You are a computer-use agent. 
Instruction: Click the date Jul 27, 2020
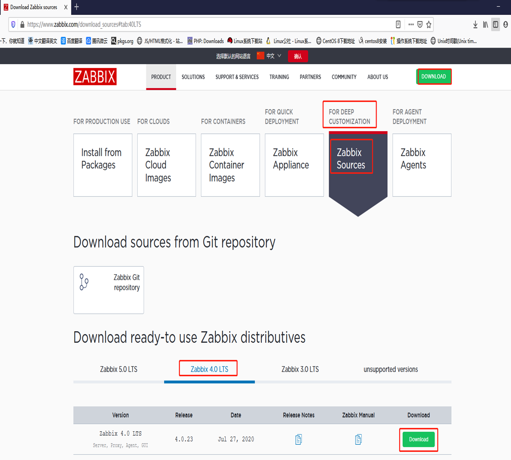pyautogui.click(x=236, y=439)
